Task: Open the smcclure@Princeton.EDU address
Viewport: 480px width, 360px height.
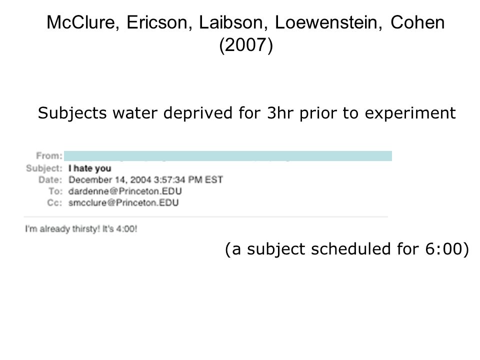Action: [x=123, y=202]
